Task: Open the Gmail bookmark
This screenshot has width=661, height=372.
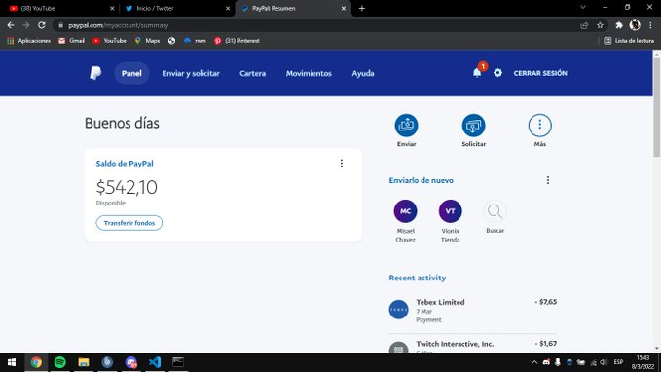Action: tap(72, 41)
